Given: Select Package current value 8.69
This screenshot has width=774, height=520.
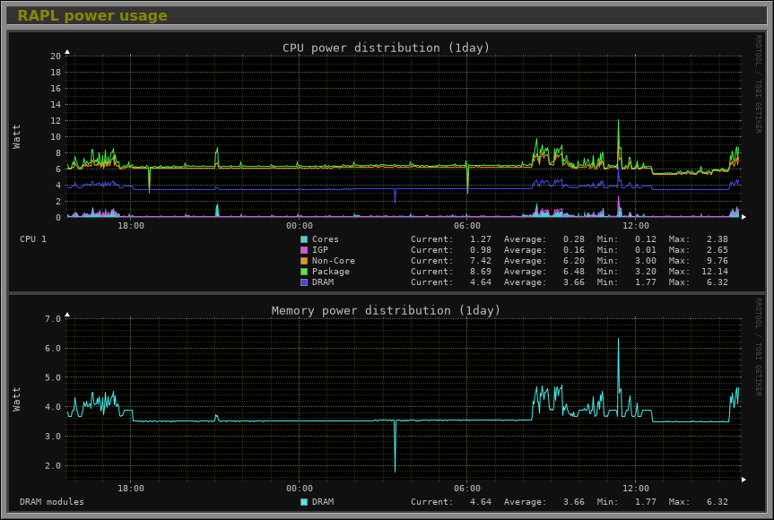Looking at the screenshot, I should (x=481, y=272).
